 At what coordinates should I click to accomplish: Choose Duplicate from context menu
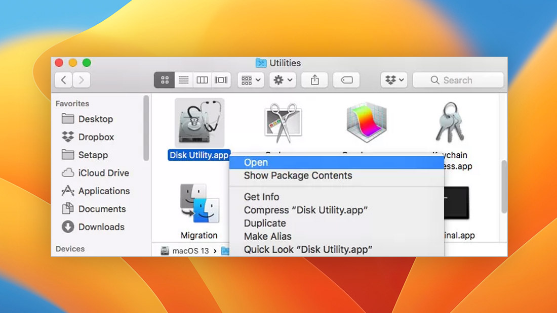[337, 223]
